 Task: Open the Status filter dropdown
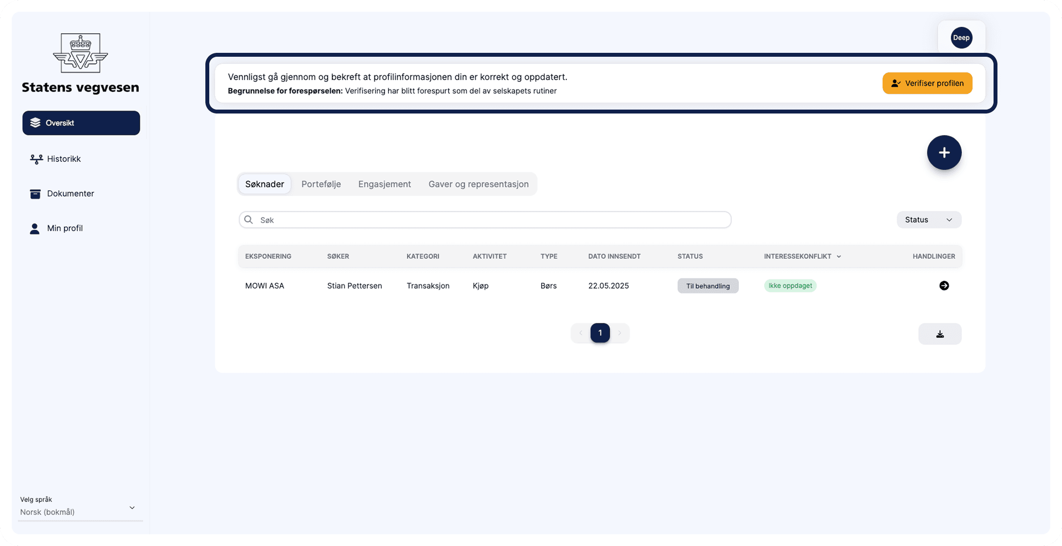(x=928, y=220)
